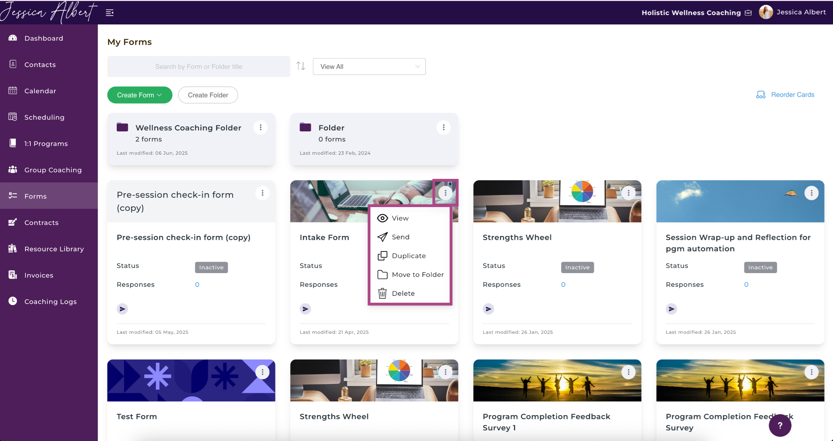Image resolution: width=833 pixels, height=441 pixels.
Task: Click Responses count 0 on first Strengths Wheel card
Action: 563,284
